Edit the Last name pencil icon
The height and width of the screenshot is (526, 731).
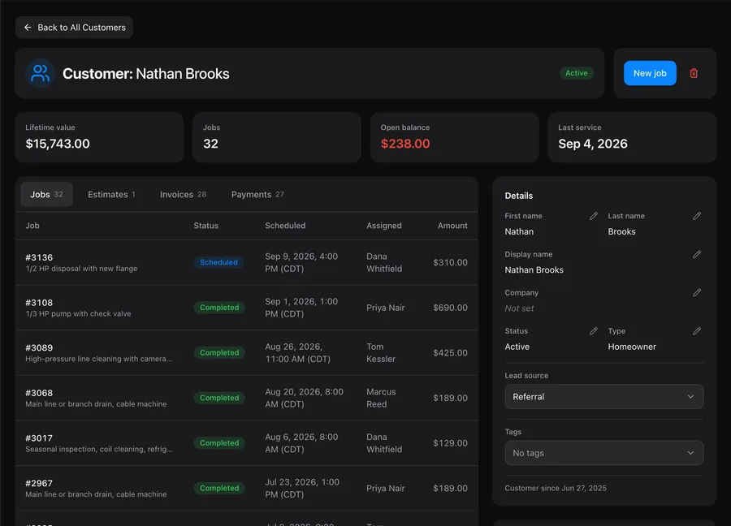pos(697,216)
